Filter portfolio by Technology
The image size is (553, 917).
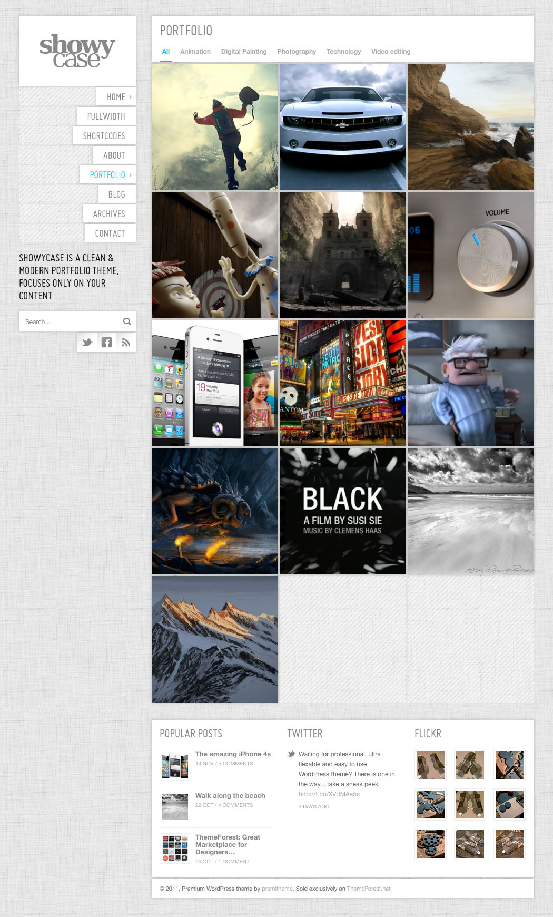[343, 52]
